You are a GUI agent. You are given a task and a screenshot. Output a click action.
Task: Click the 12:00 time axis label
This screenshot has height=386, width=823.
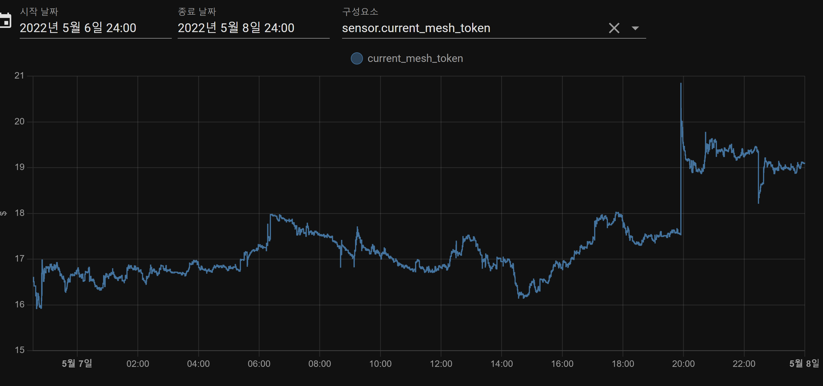click(x=441, y=364)
